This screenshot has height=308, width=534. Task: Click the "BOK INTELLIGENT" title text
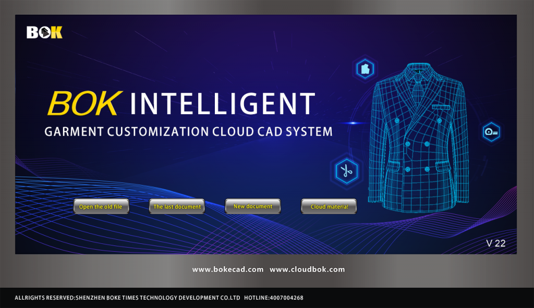[x=181, y=103]
